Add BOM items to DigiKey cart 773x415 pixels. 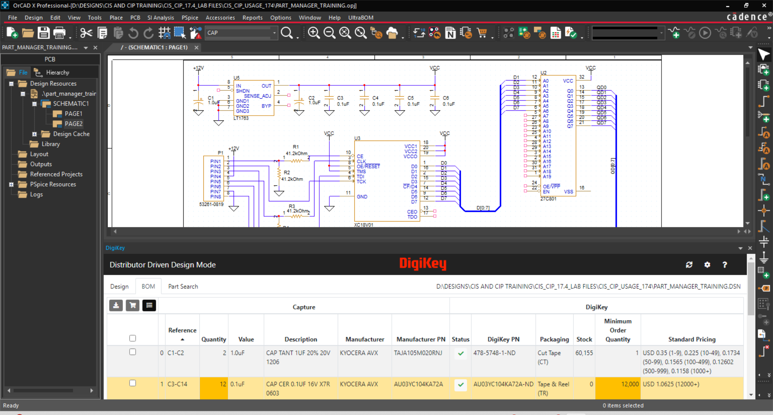(132, 305)
